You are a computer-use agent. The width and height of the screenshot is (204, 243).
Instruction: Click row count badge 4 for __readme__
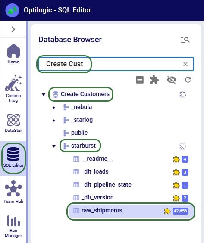[185, 159]
